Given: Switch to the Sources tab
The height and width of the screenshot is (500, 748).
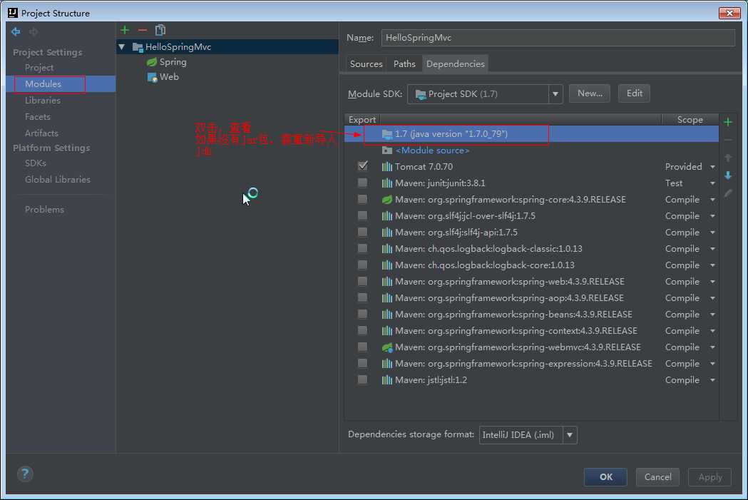Looking at the screenshot, I should click(x=367, y=64).
